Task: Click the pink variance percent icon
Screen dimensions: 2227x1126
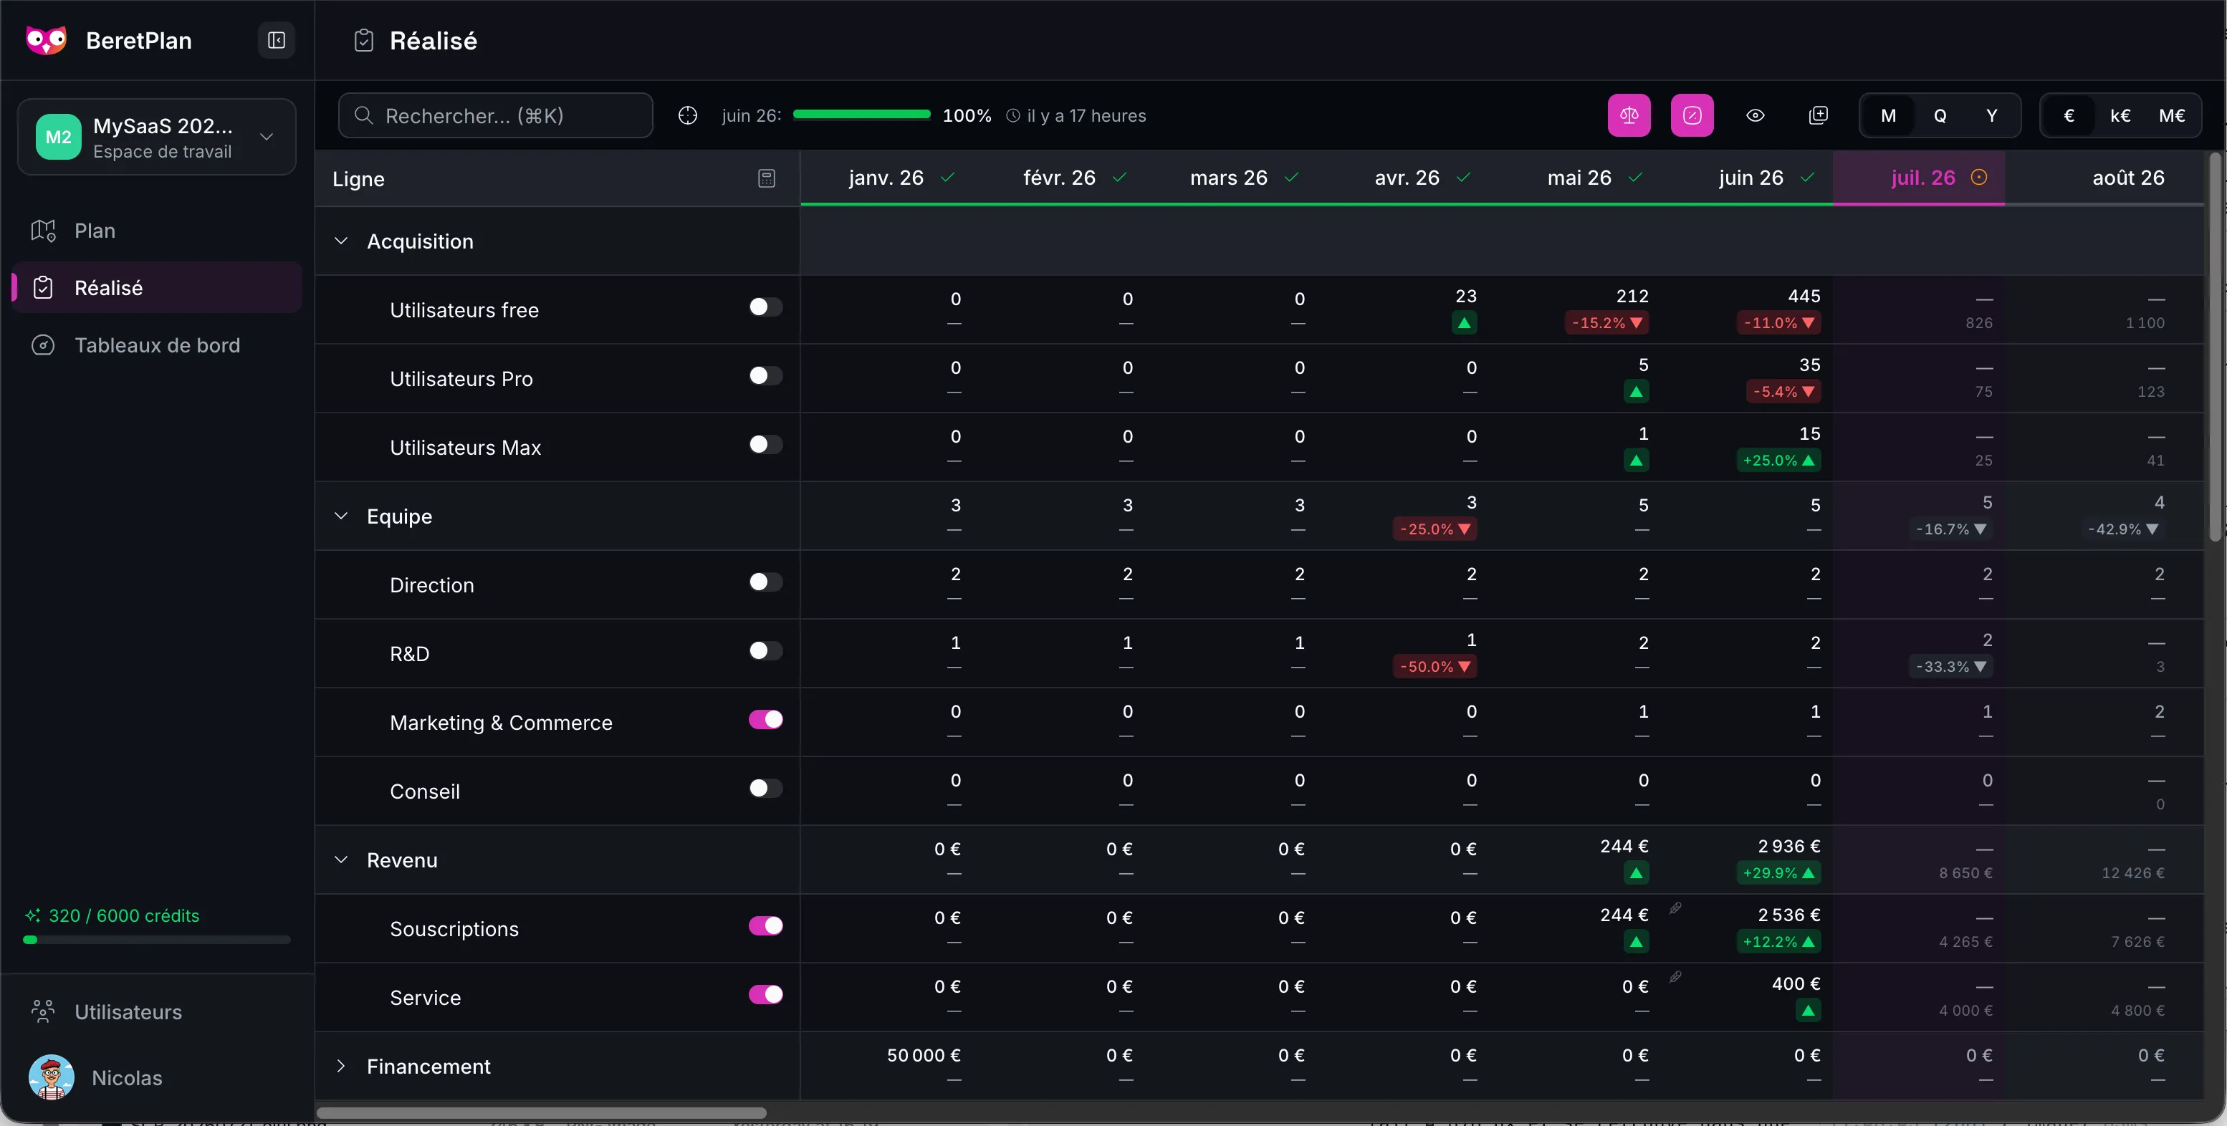Action: point(1692,116)
